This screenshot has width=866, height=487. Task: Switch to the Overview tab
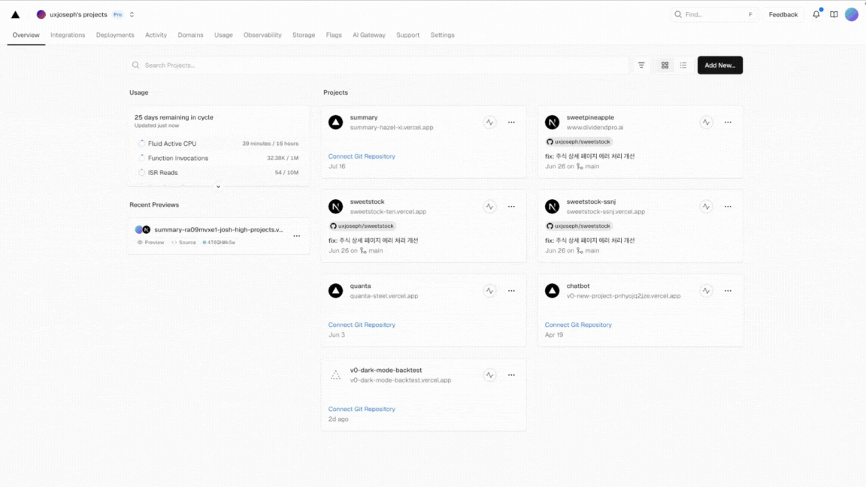point(26,35)
